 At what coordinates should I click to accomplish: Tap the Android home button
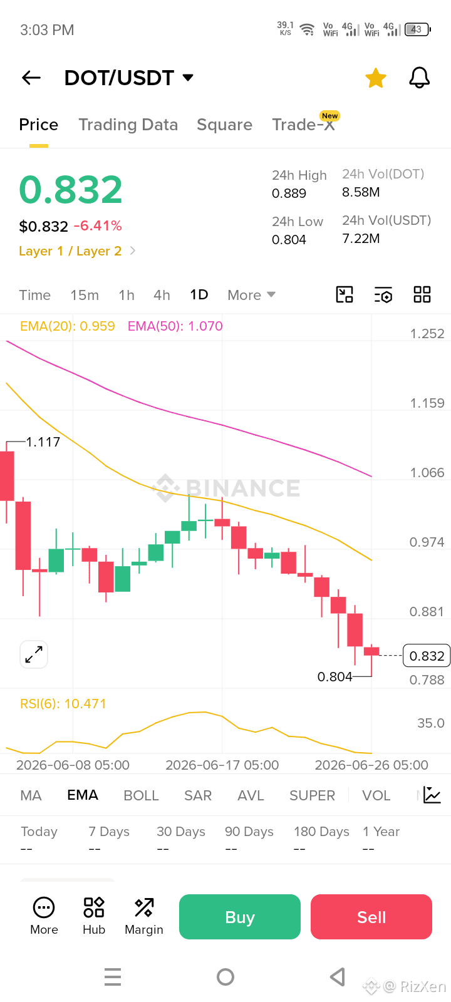[225, 977]
